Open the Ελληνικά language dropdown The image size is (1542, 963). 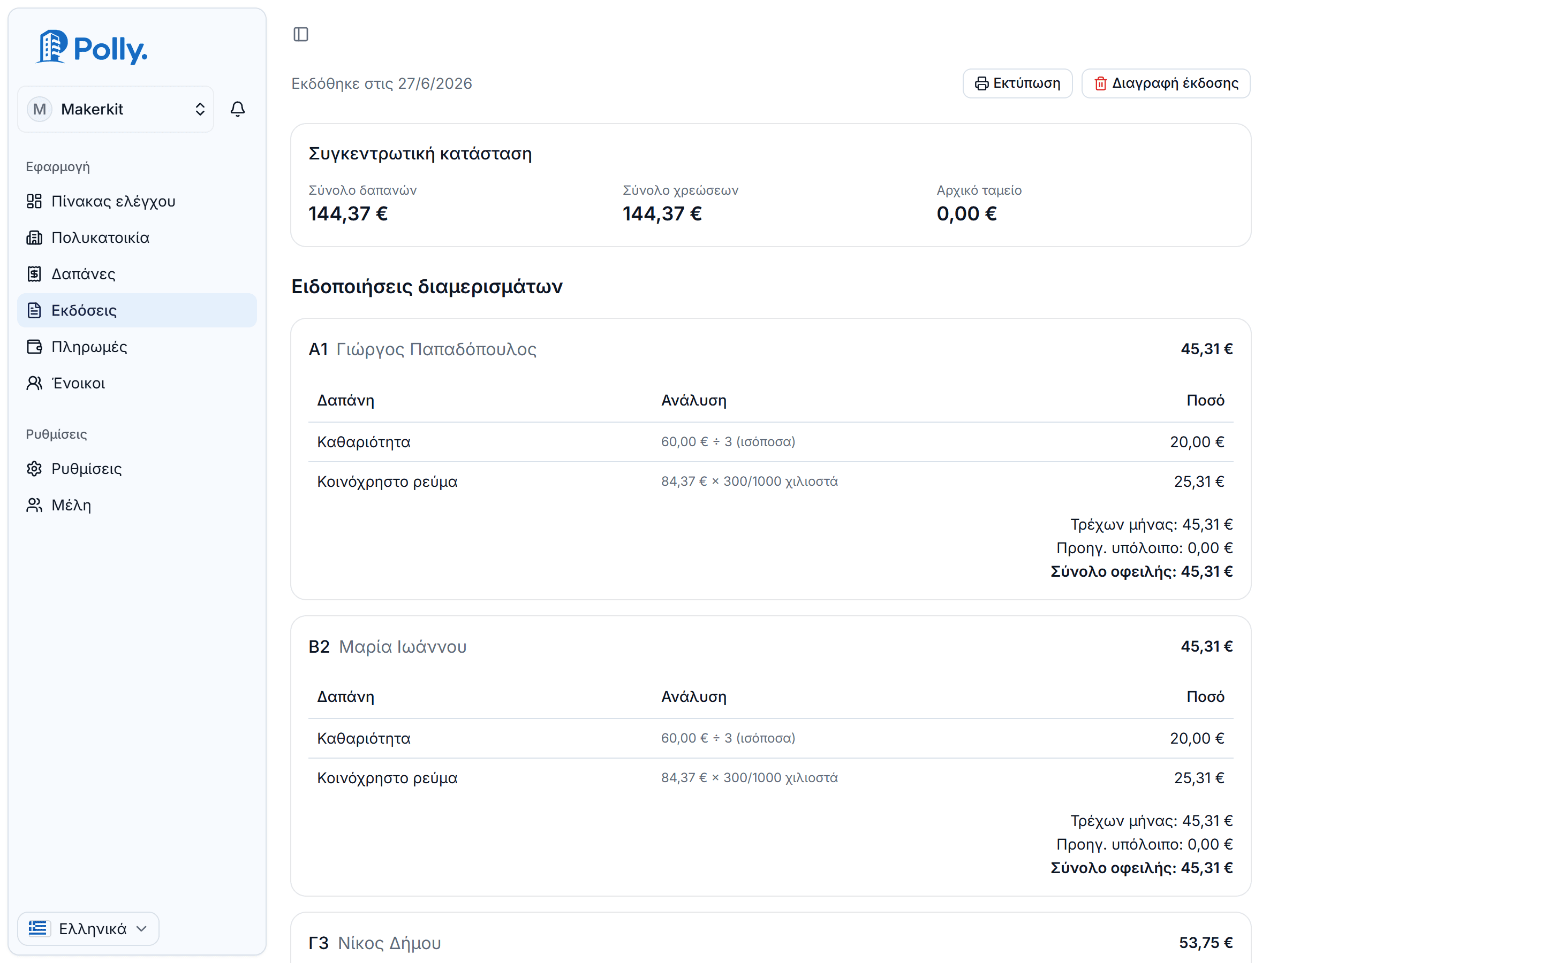[88, 929]
